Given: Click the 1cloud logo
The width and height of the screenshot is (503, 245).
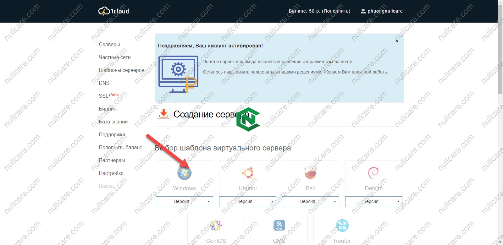Looking at the screenshot, I should pyautogui.click(x=114, y=11).
